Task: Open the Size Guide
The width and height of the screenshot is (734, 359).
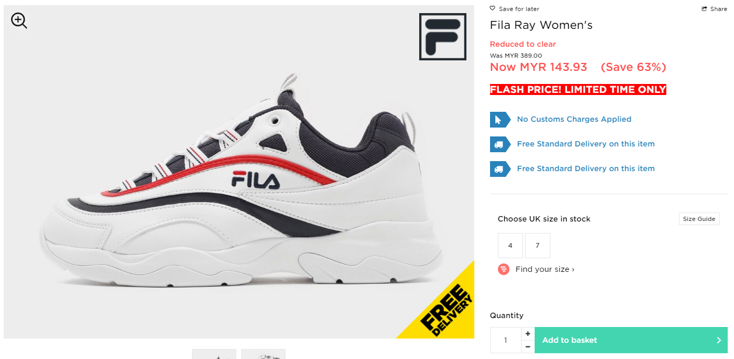Action: [699, 219]
